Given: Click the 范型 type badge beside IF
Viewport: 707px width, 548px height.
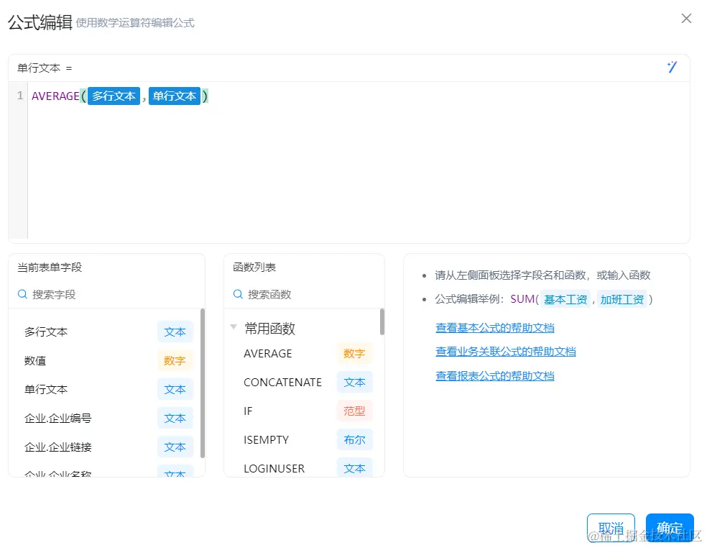Looking at the screenshot, I should (354, 411).
